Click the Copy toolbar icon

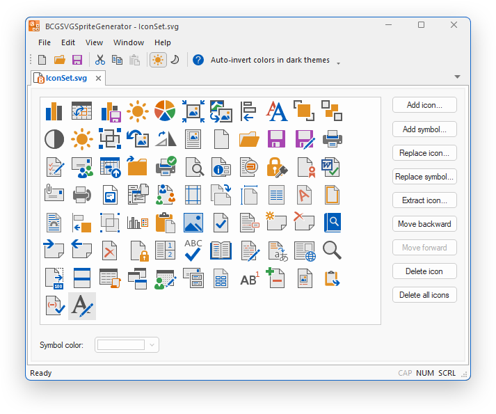click(117, 60)
